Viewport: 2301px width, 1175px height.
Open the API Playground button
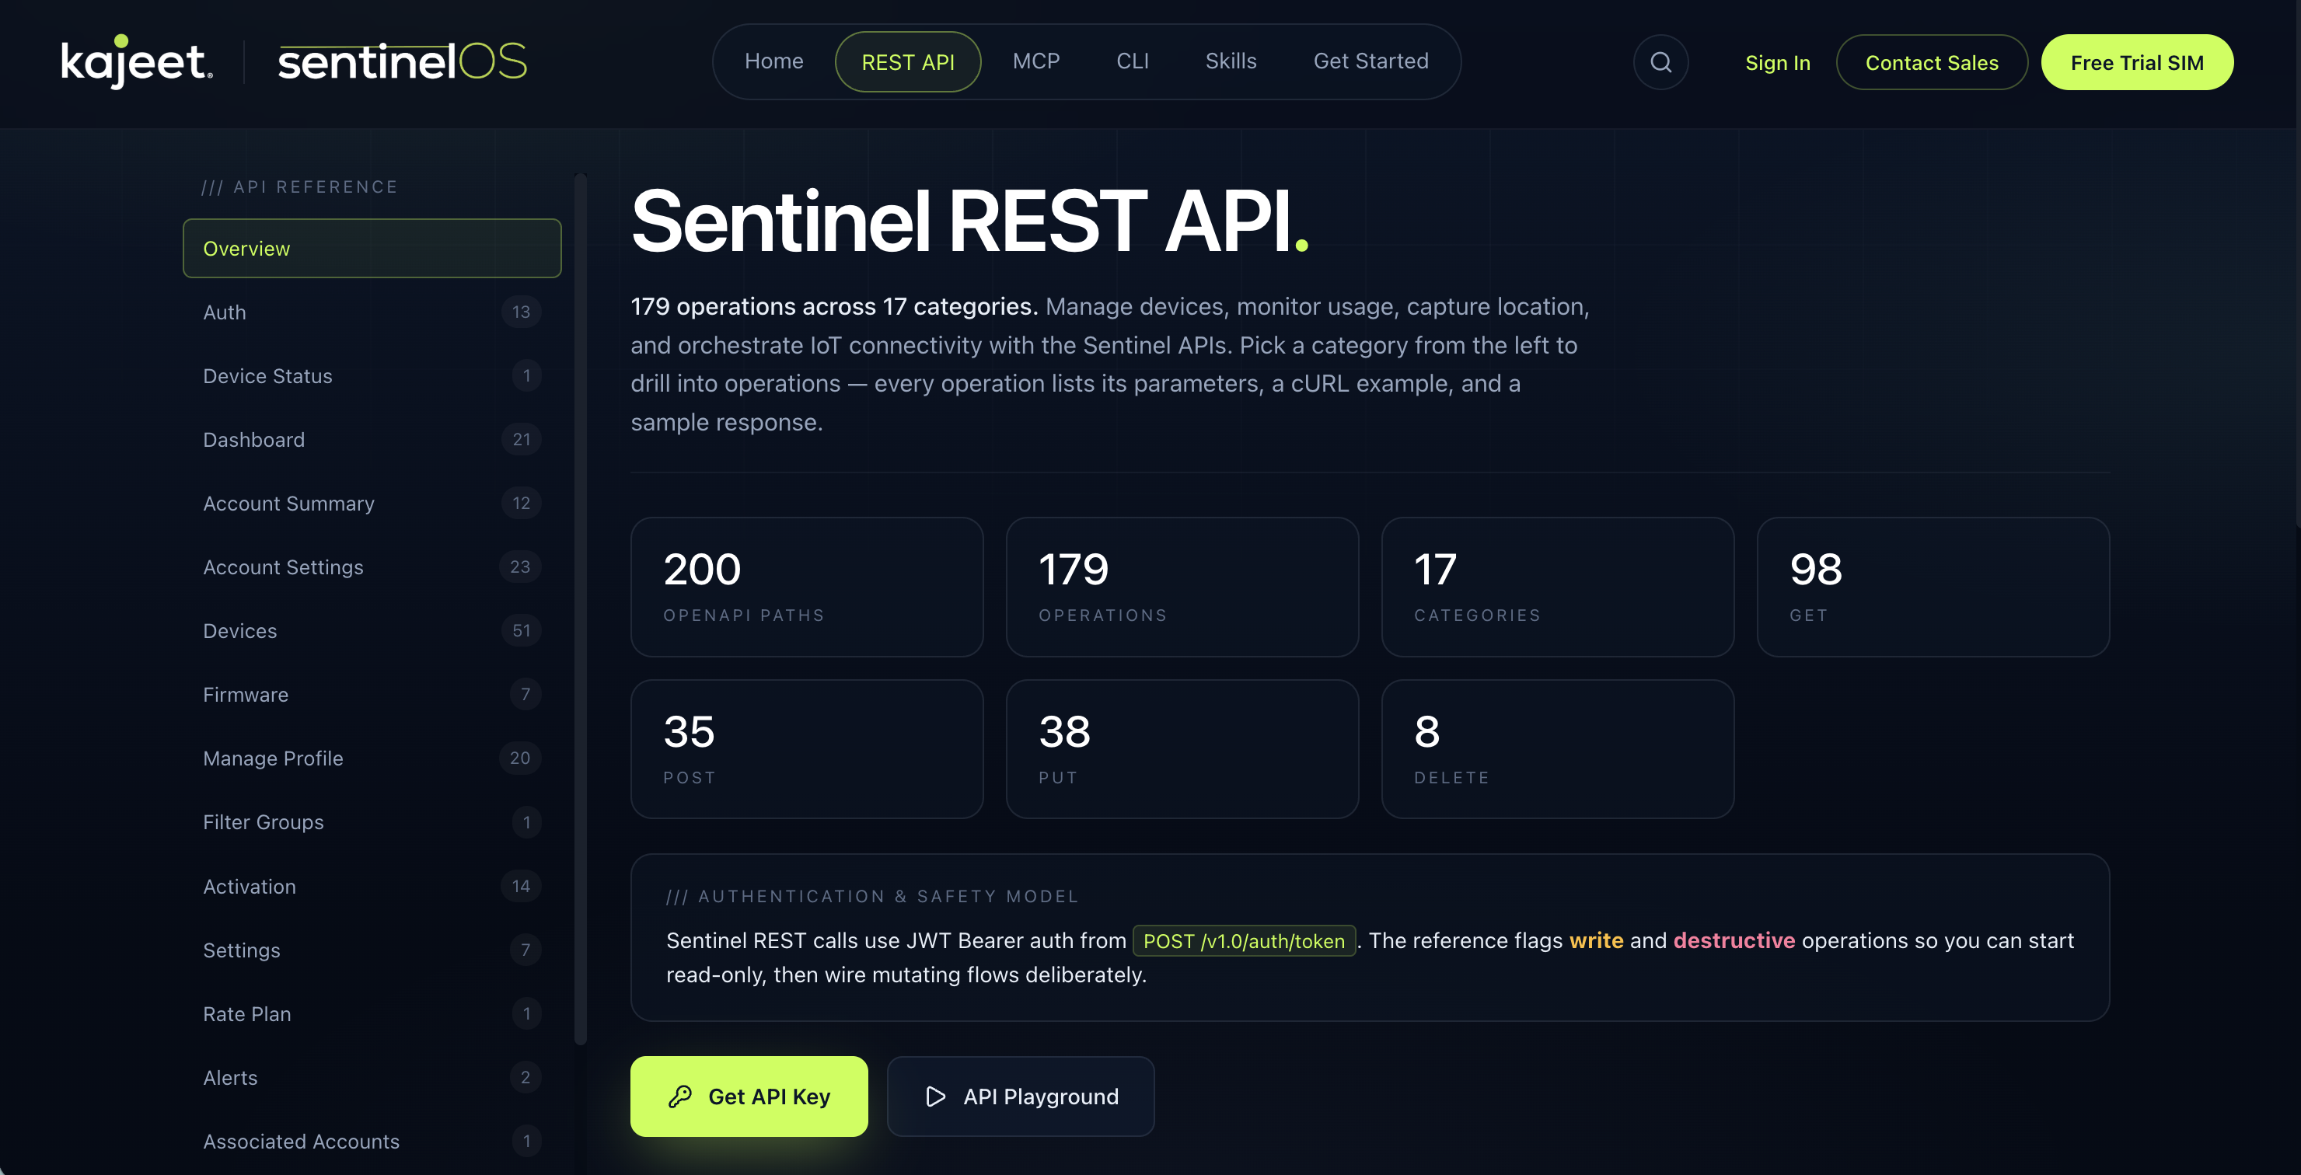click(x=1020, y=1097)
